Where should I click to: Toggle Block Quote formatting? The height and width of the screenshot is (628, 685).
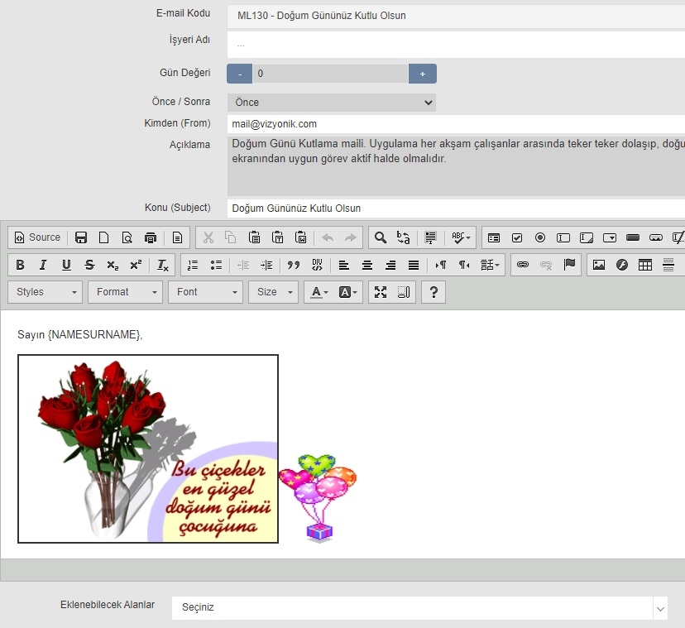(294, 265)
